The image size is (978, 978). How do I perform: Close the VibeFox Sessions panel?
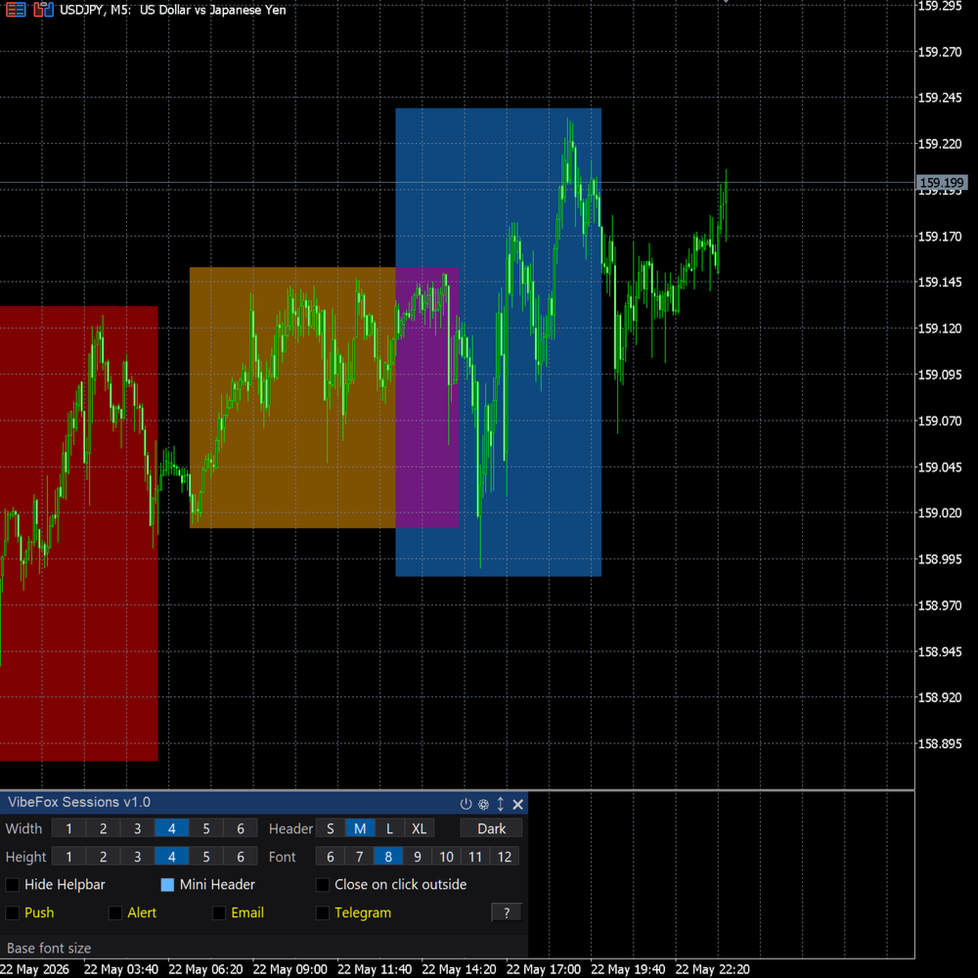point(517,804)
